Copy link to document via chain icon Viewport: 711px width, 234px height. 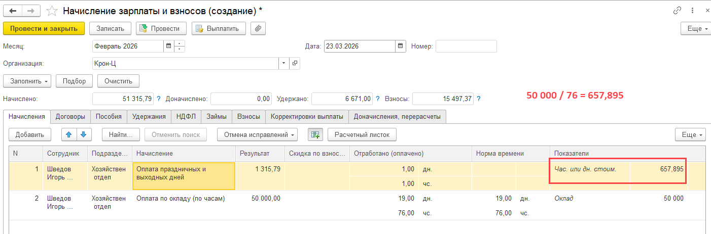coord(677,11)
